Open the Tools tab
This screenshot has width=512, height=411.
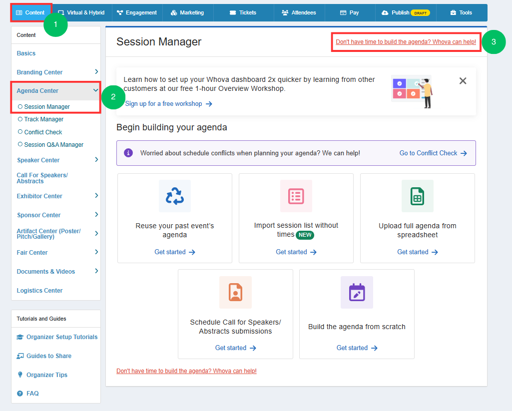[462, 12]
